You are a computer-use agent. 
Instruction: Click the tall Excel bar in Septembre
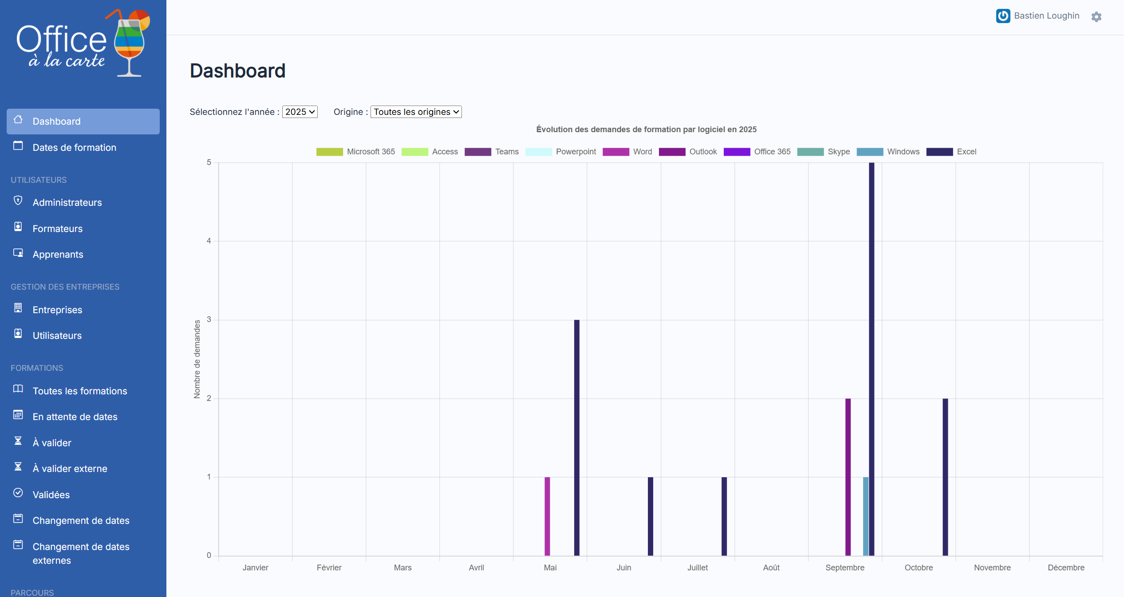pos(872,355)
